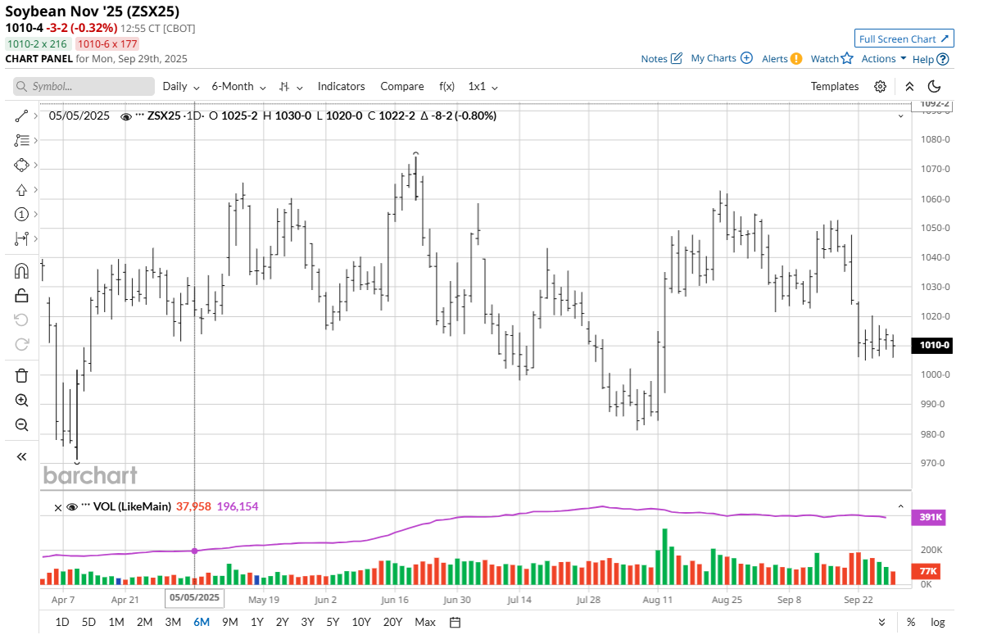Select the 6M time range
This screenshot has width=997, height=644.
[x=202, y=622]
